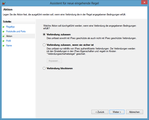Click the 'Aktion' page heading

click(x=8, y=9)
